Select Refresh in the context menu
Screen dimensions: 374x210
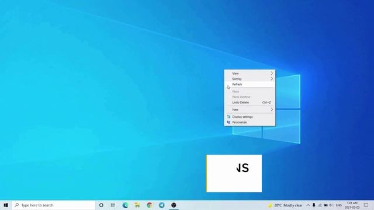250,84
